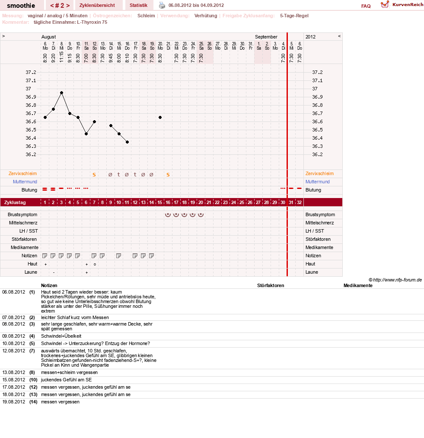
Task: Click the breast symptom icon on cycle day 18
Action: [185, 214]
